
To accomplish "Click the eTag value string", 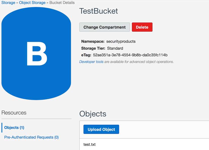I will (x=130, y=55).
